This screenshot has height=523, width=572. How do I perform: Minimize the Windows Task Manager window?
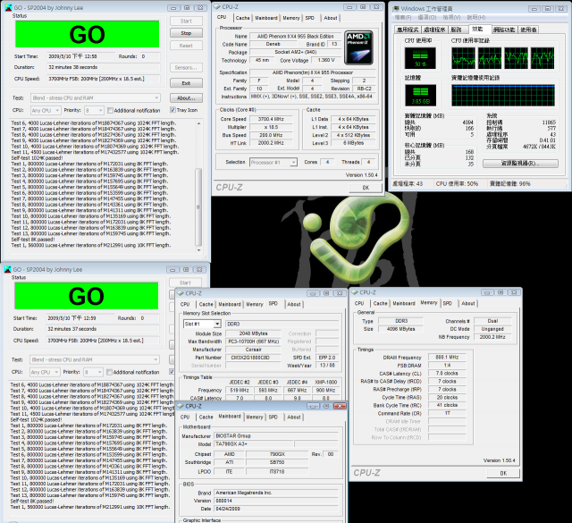click(x=534, y=8)
